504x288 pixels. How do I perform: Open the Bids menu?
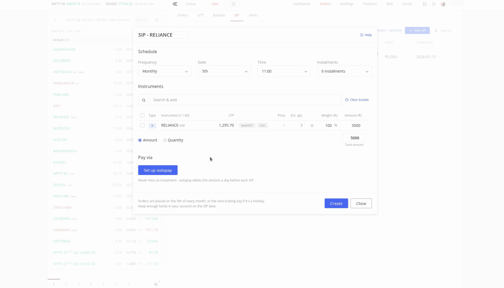click(x=390, y=4)
